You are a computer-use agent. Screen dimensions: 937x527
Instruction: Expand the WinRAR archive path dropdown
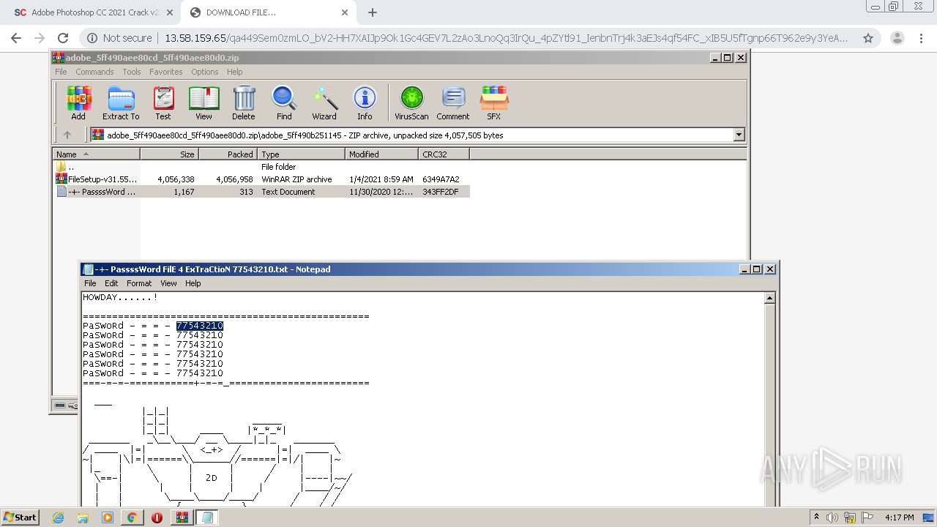[739, 135]
